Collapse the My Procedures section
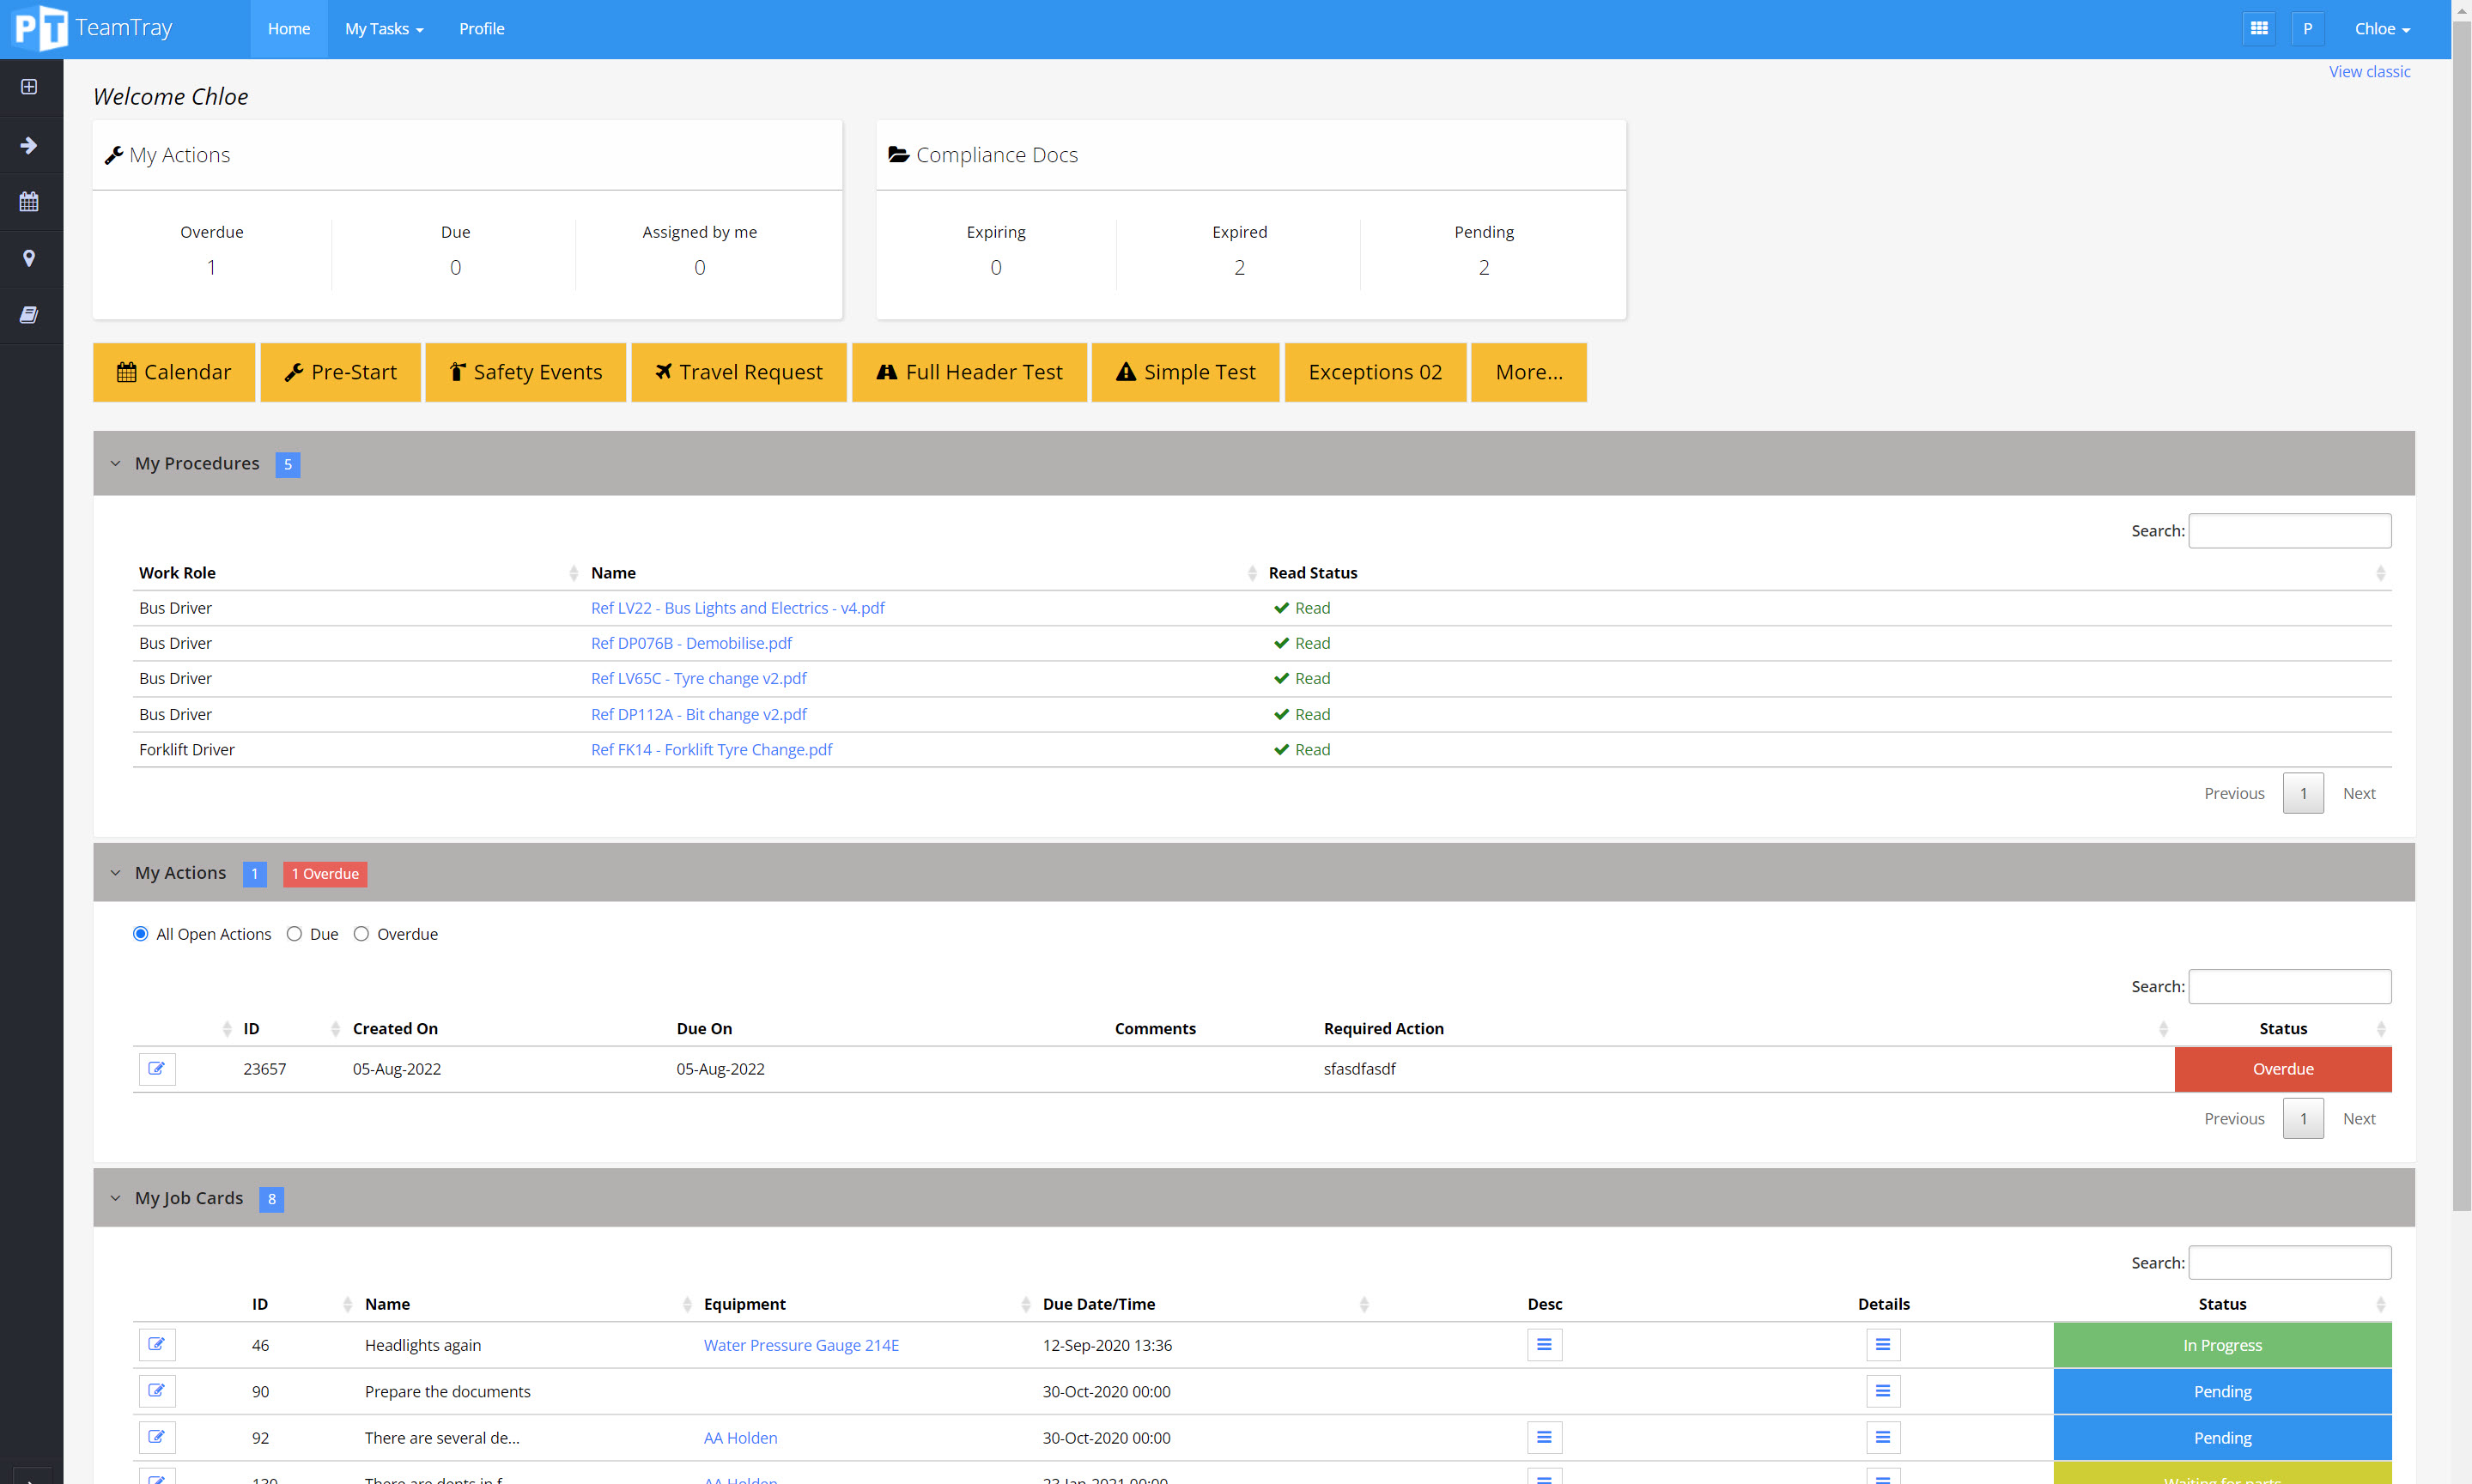The image size is (2472, 1484). [x=116, y=463]
